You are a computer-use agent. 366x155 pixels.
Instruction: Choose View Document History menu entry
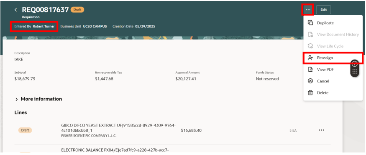coord(333,35)
